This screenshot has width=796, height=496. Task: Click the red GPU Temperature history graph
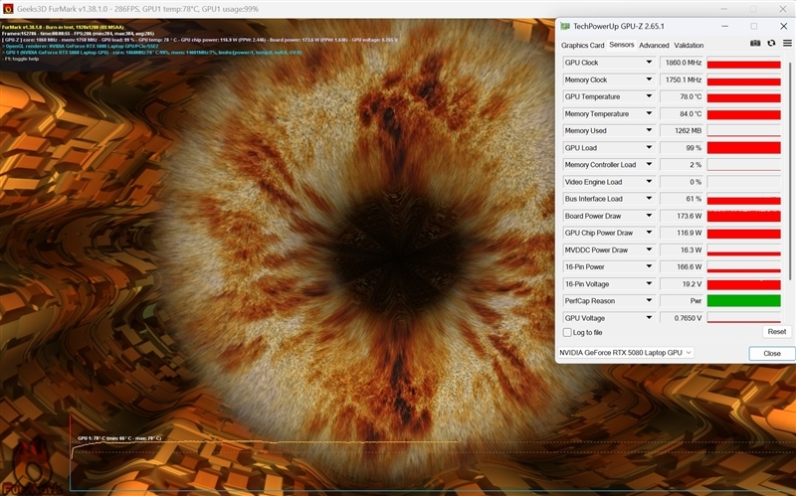(743, 96)
